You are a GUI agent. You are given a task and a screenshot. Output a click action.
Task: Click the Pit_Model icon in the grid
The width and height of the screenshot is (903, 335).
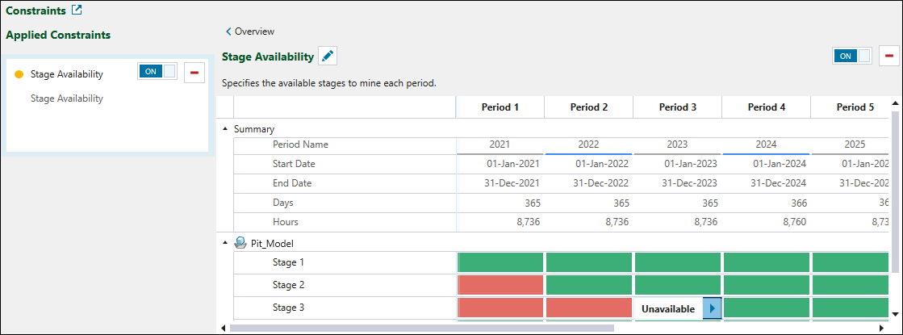coord(240,243)
